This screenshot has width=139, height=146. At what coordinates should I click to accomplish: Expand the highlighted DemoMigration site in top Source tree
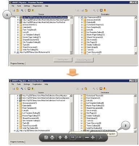pyautogui.click(x=18, y=17)
